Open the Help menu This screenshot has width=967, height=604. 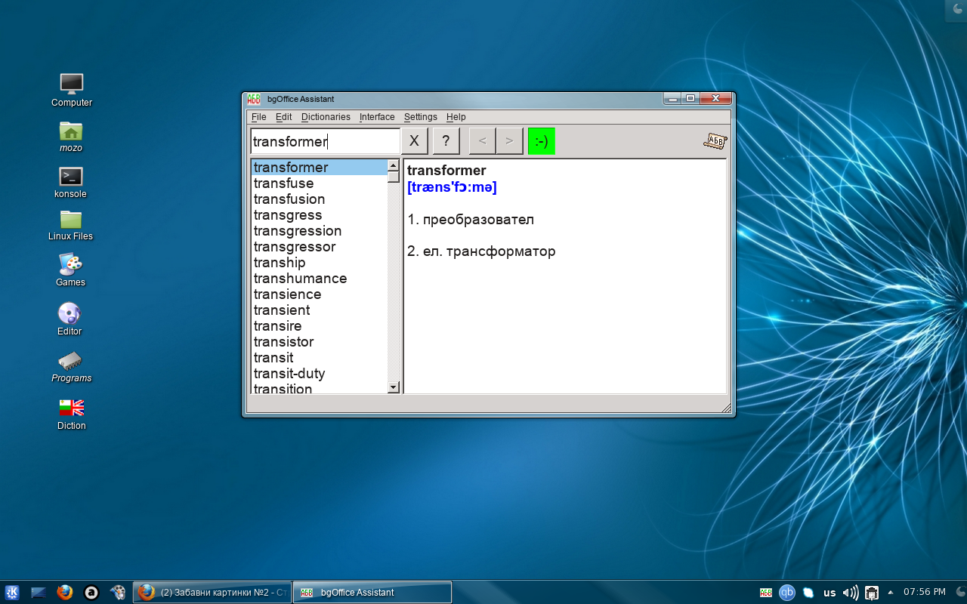(x=456, y=117)
